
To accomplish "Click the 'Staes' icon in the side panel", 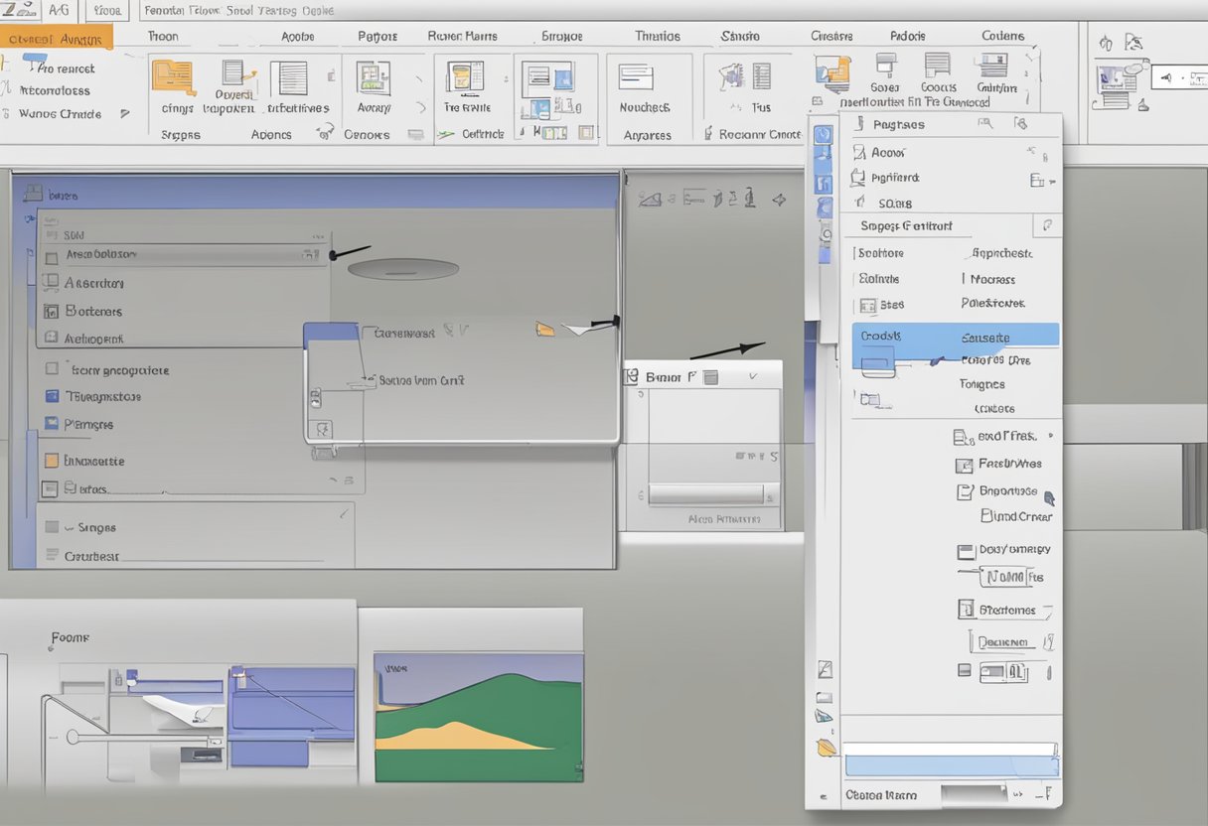I will pos(867,306).
